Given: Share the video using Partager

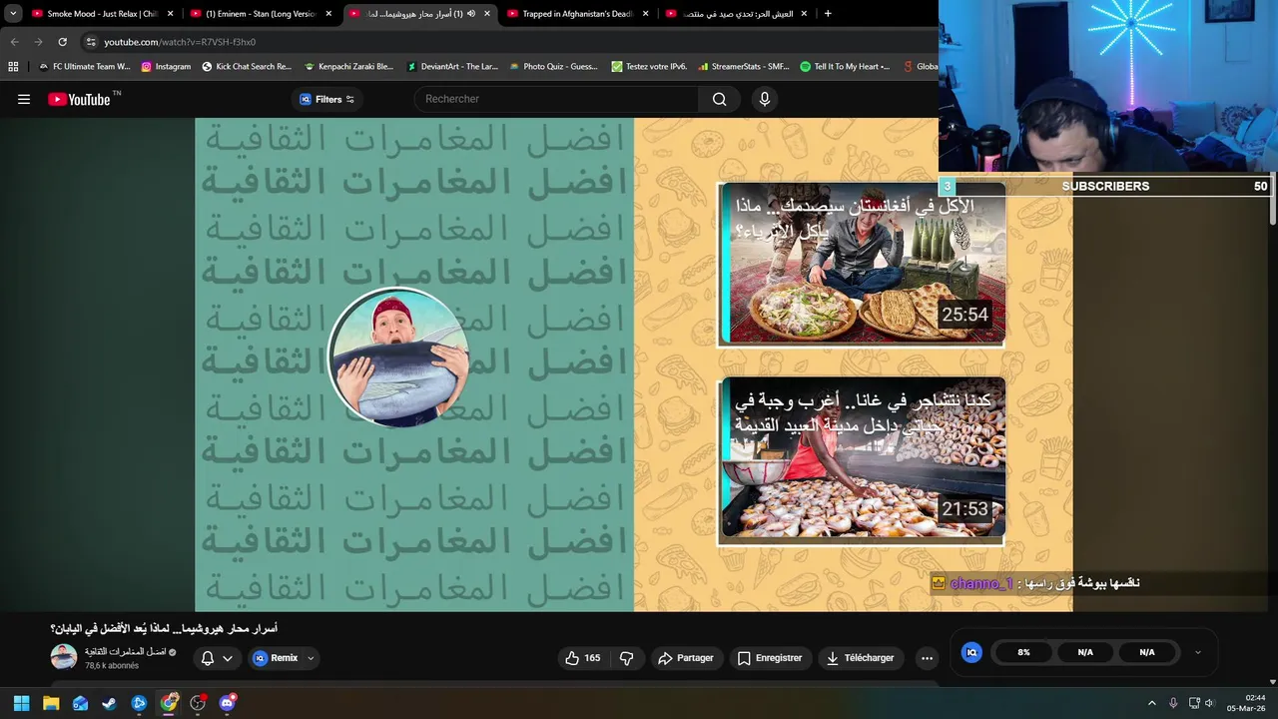Looking at the screenshot, I should click(685, 658).
